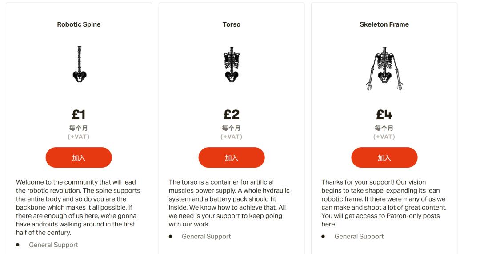Click the Skeleton Frame image with arms
480x254 pixels.
pyautogui.click(x=384, y=69)
